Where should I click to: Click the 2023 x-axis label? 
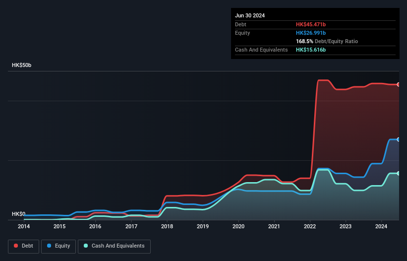tap(346, 226)
